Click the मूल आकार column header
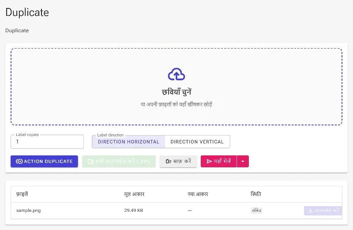353x230 pixels. pyautogui.click(x=134, y=194)
